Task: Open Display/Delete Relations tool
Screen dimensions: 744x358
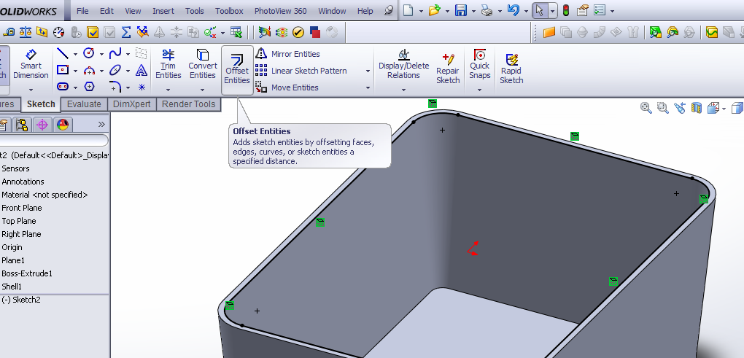Action: click(x=404, y=64)
